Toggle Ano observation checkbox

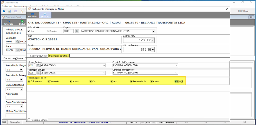point(111,81)
